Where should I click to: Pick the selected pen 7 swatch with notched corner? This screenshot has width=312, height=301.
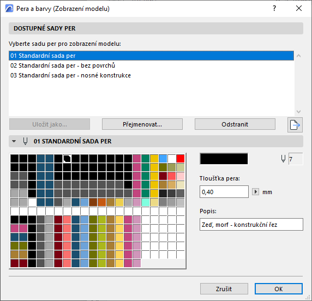(67, 159)
